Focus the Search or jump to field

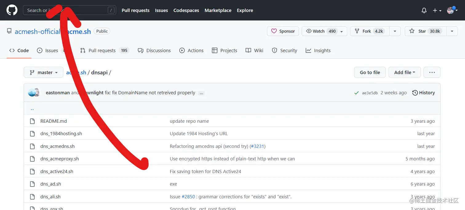click(x=70, y=10)
